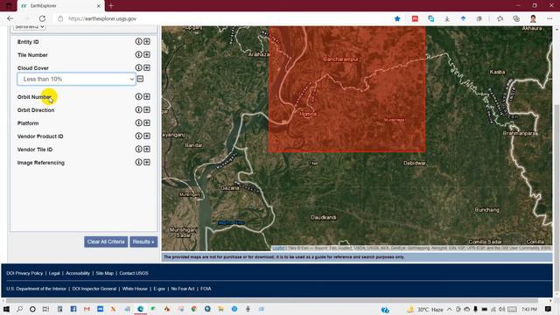This screenshot has height=315, width=560.
Task: Open the Accessibility footer link
Action: 78,273
